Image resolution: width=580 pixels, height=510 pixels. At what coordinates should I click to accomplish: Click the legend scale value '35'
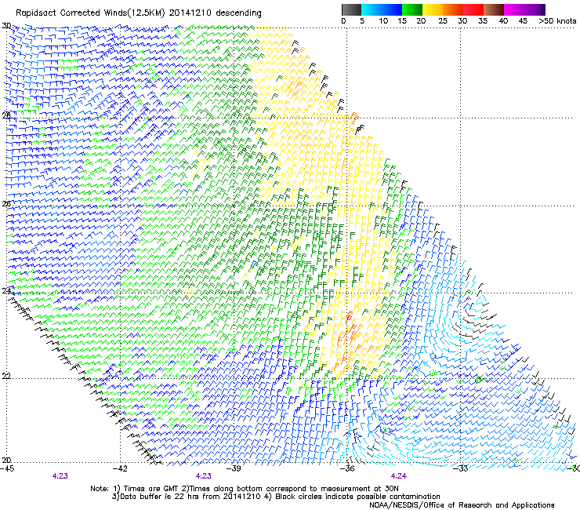(483, 21)
